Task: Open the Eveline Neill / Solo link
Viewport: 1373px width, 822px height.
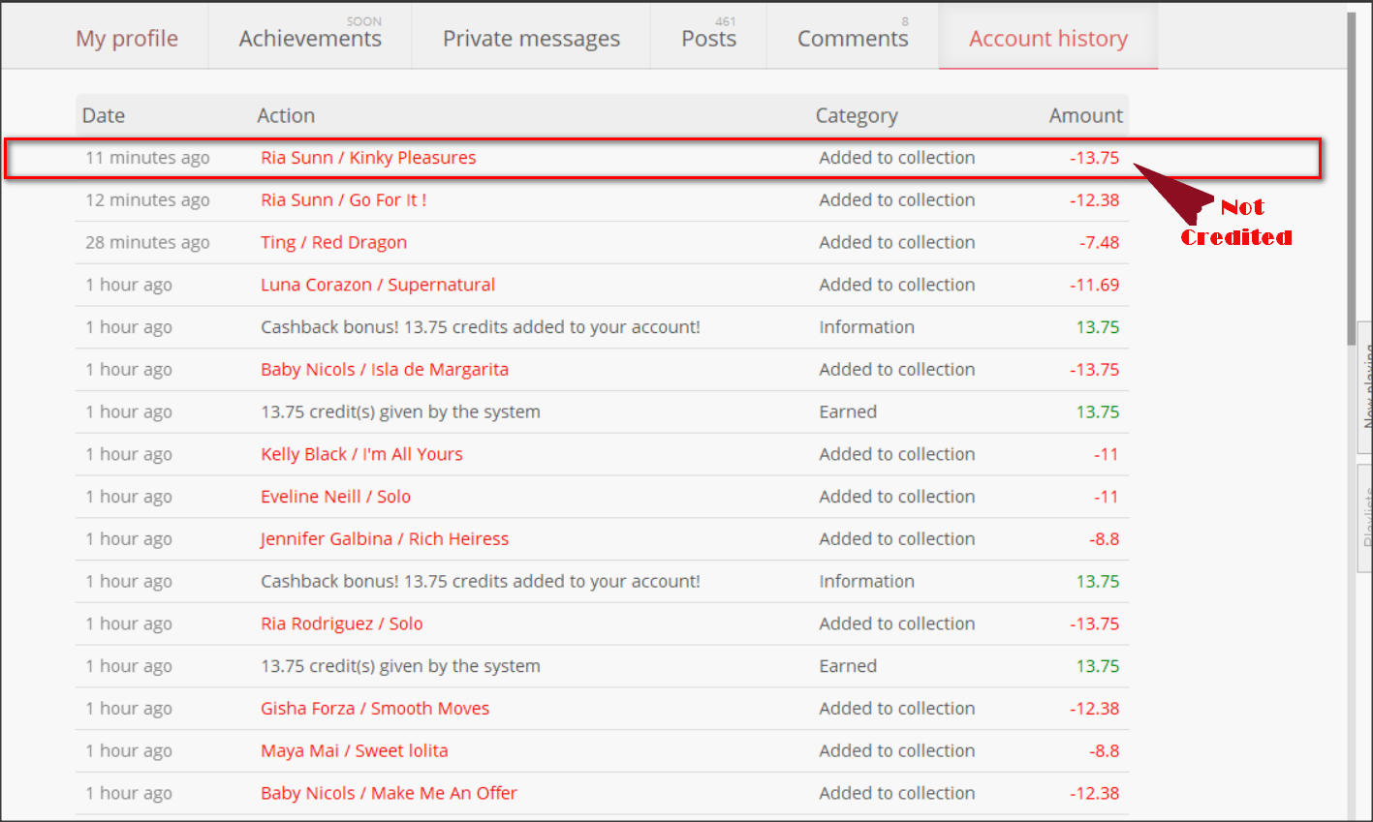Action: tap(335, 497)
